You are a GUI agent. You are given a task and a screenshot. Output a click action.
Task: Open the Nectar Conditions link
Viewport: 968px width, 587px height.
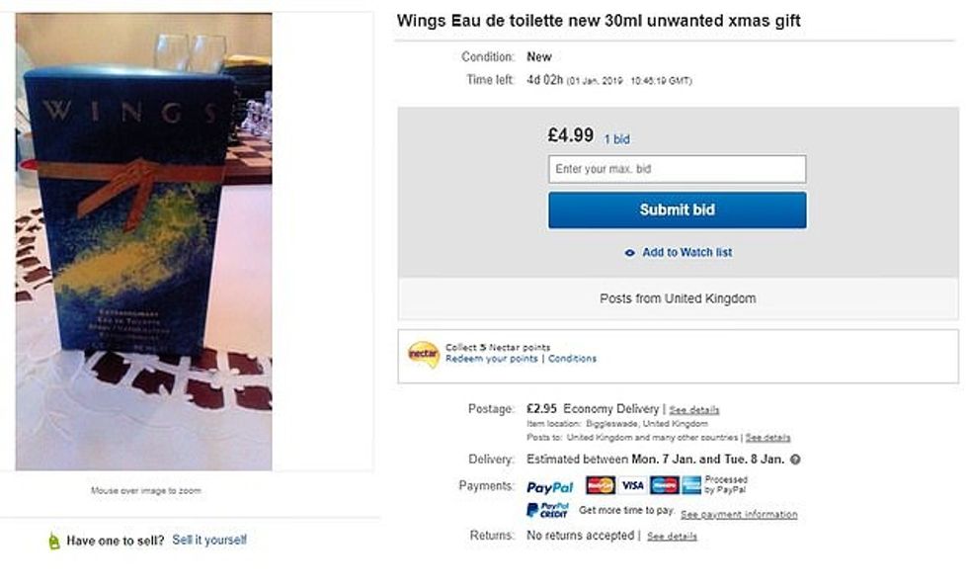coord(573,359)
